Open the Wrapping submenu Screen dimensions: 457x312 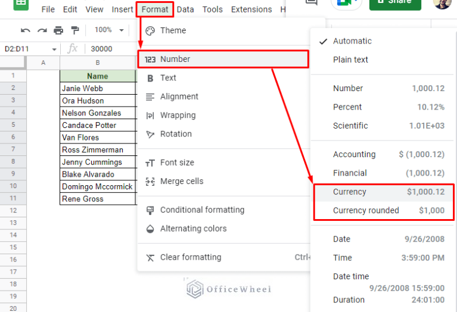(x=224, y=116)
